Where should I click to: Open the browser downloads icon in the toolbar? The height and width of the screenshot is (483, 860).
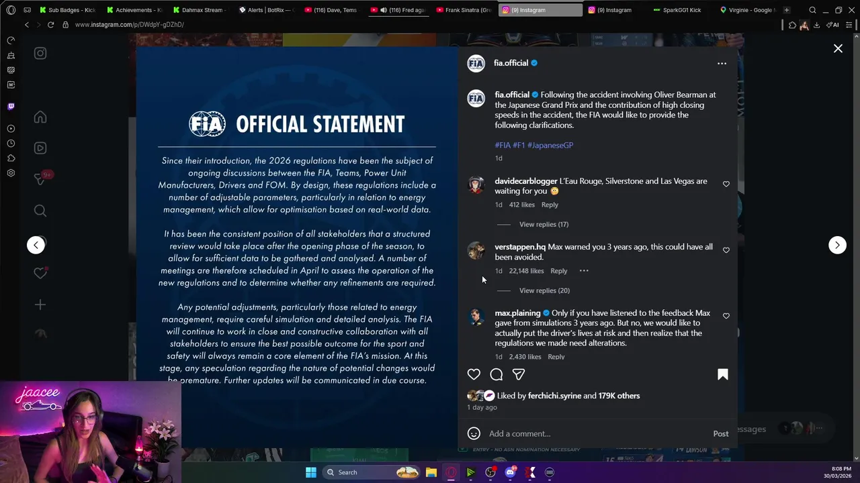(x=816, y=25)
